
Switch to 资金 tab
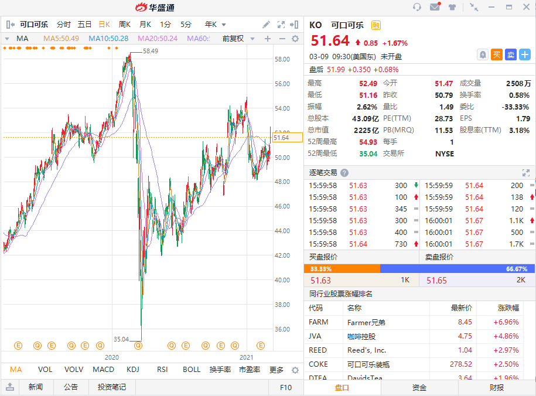419,388
